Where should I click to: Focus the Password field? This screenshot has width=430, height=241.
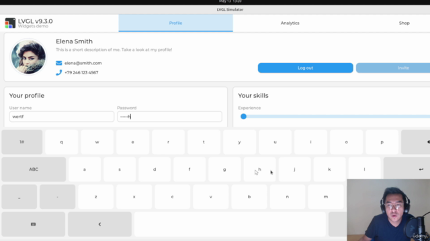pos(169,116)
